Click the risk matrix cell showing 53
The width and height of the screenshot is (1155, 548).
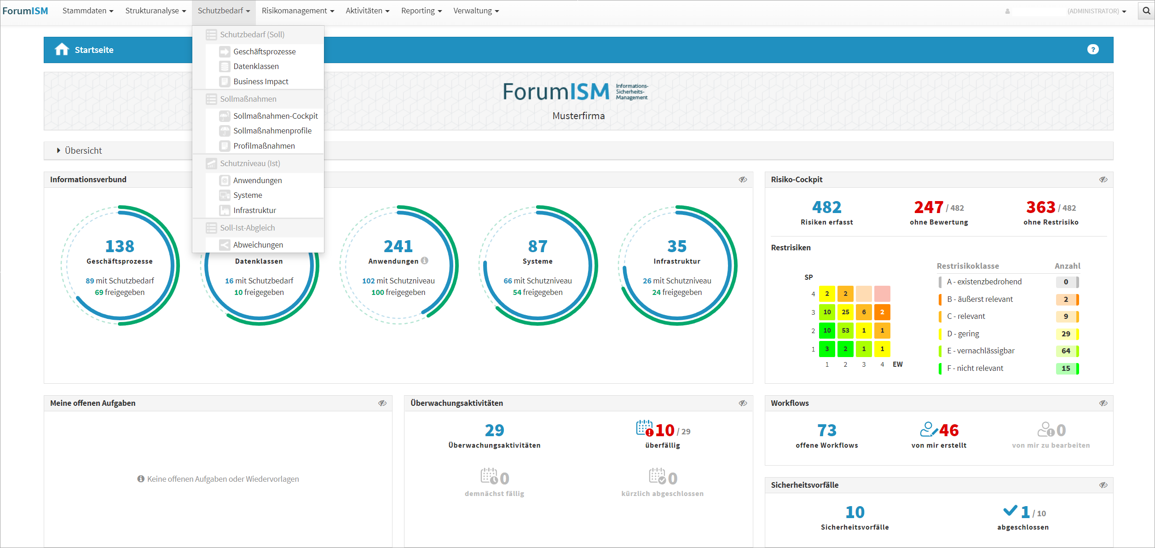tap(845, 330)
